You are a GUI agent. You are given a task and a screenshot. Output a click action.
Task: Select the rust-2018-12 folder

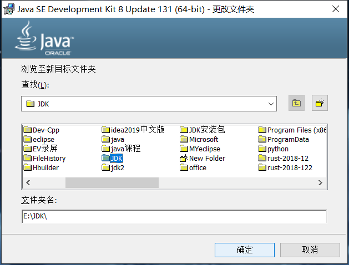284,159
